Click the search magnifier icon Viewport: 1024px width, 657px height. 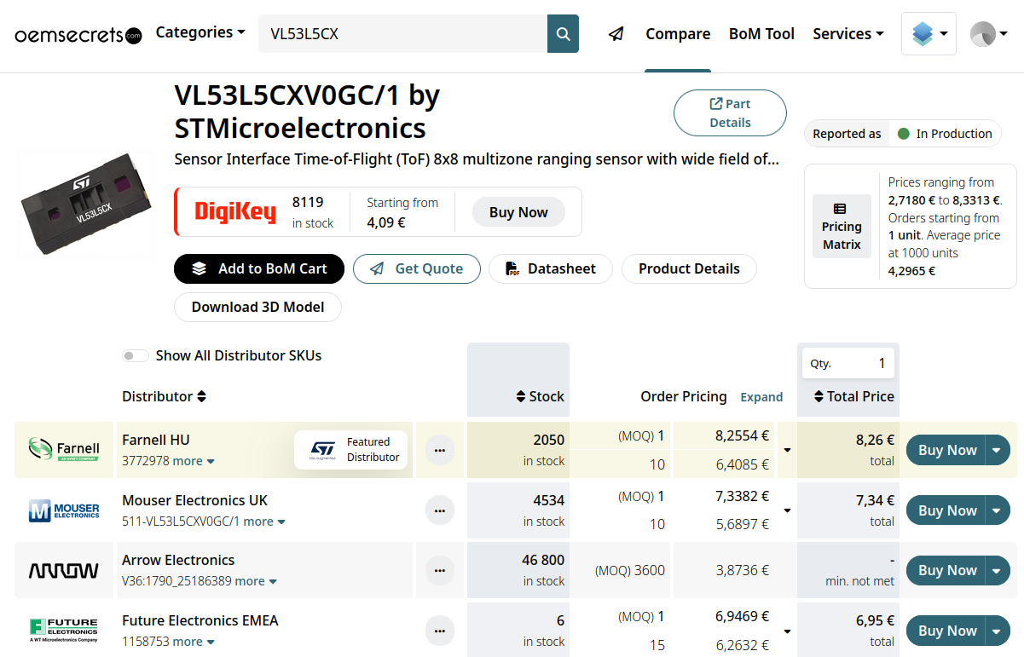pos(563,34)
